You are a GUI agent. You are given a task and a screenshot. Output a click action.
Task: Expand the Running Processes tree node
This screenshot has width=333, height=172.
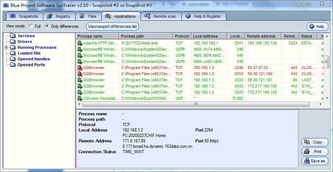[6, 47]
